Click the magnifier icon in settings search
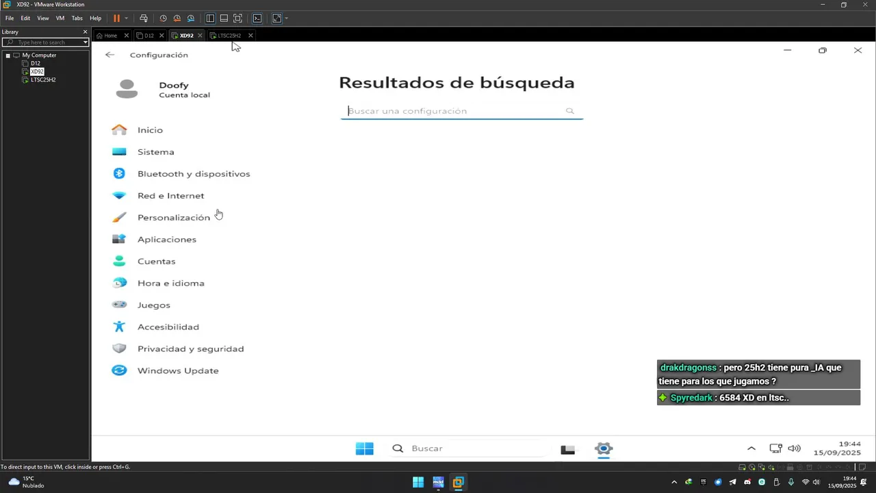 569,111
